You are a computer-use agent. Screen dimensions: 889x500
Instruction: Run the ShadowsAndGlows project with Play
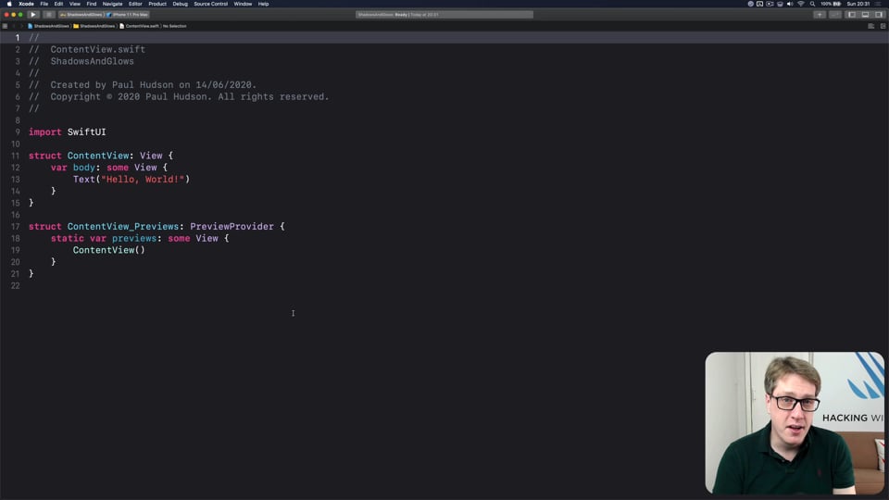33,15
